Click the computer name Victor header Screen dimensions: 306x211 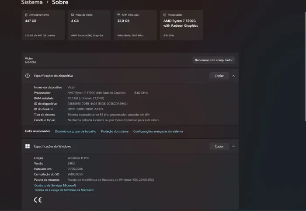point(29,58)
